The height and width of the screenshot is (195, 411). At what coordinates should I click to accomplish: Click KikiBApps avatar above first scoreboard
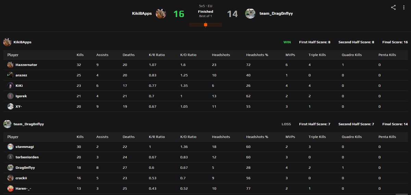coord(7,42)
